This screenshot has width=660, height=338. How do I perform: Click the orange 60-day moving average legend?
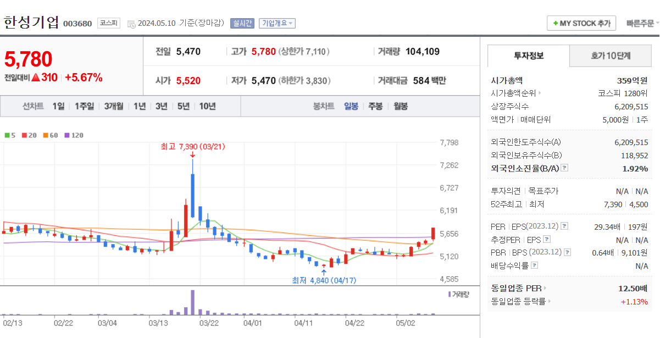[x=50, y=135]
